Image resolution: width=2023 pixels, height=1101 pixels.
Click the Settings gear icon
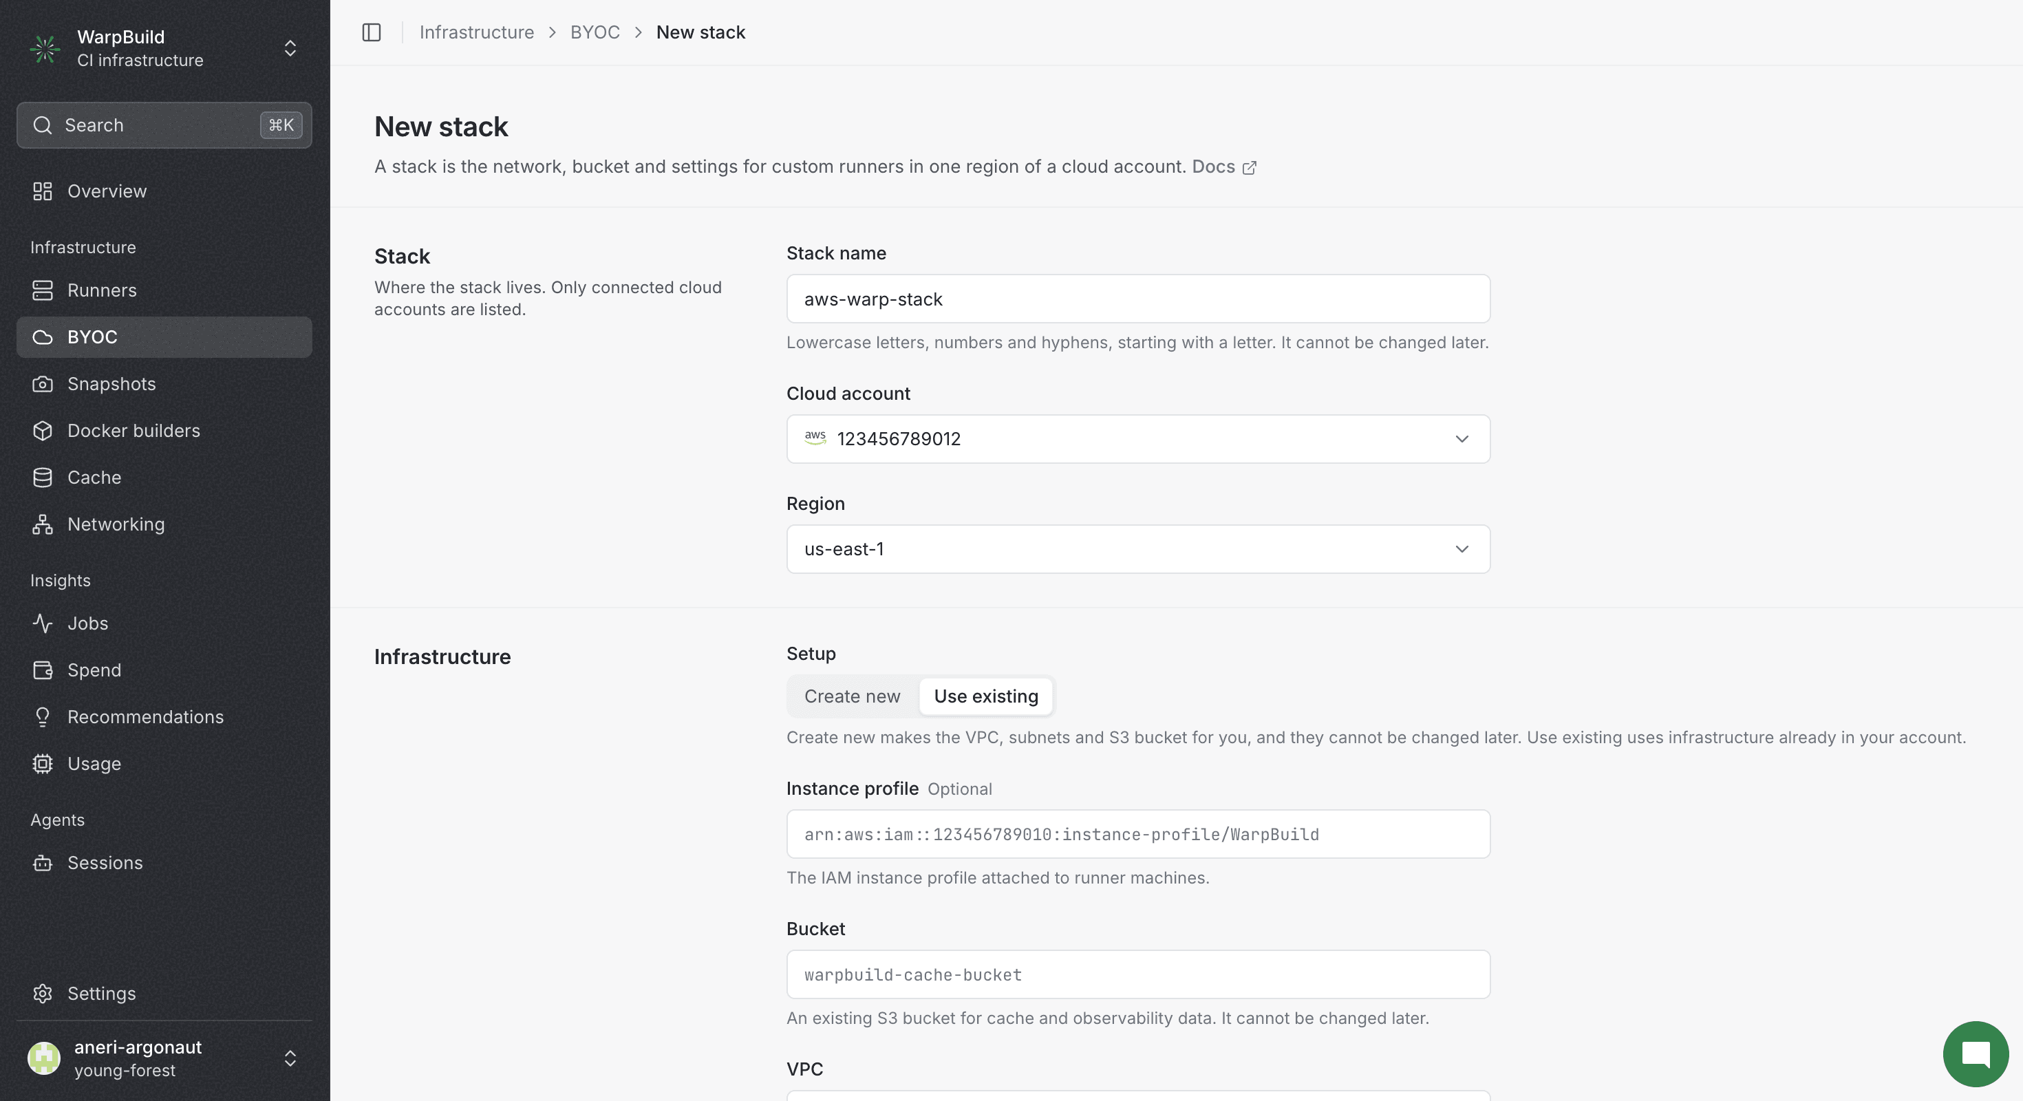pyautogui.click(x=43, y=994)
